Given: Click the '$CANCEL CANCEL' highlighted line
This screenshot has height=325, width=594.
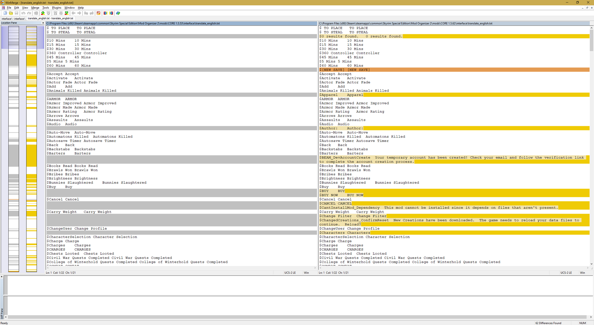Looking at the screenshot, I should click(454, 204).
